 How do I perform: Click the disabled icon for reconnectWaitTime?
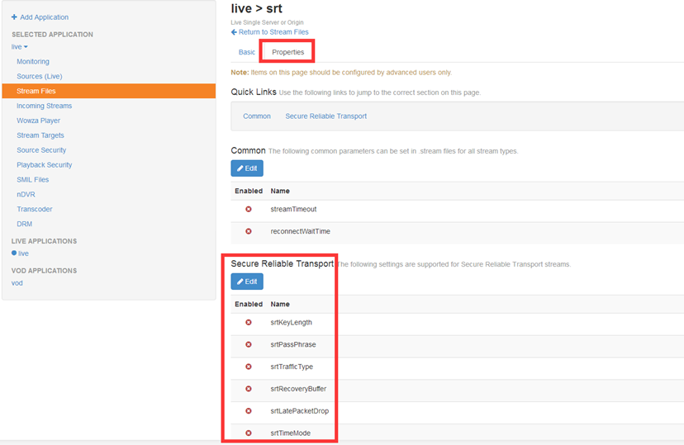click(248, 231)
